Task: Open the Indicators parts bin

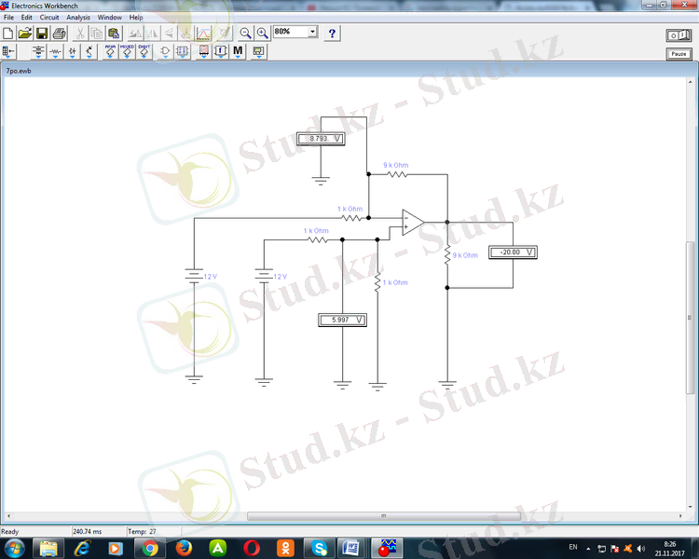Action: 204,52
